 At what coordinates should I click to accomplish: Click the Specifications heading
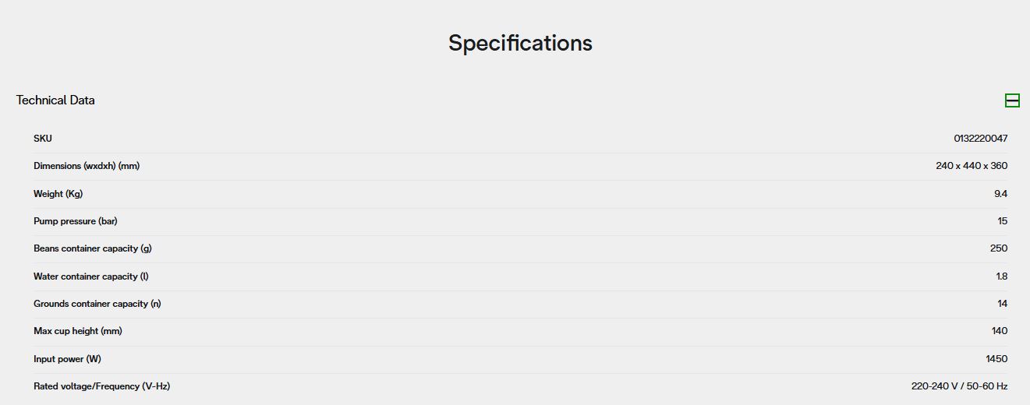520,43
